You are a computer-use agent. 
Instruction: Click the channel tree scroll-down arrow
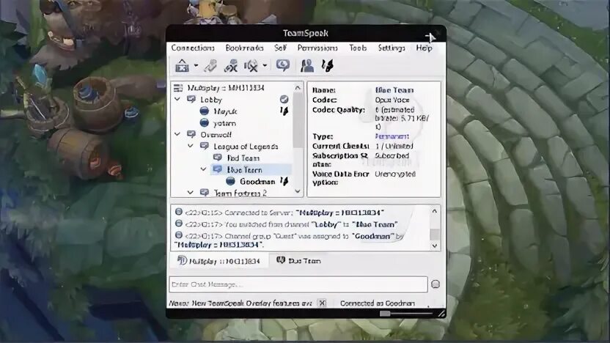[x=298, y=191]
